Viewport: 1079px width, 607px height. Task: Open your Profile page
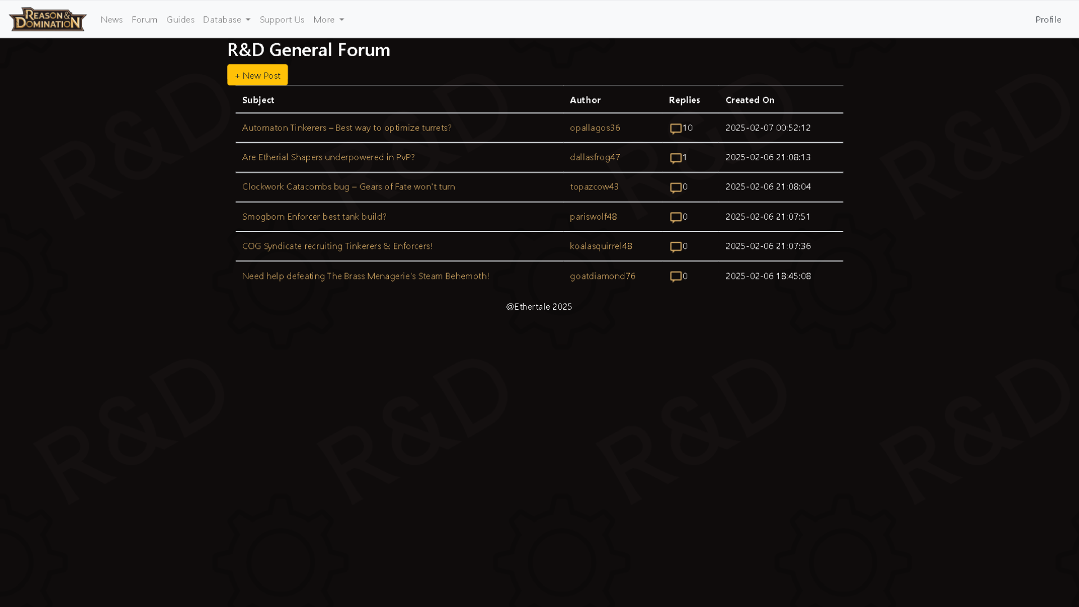pyautogui.click(x=1047, y=19)
